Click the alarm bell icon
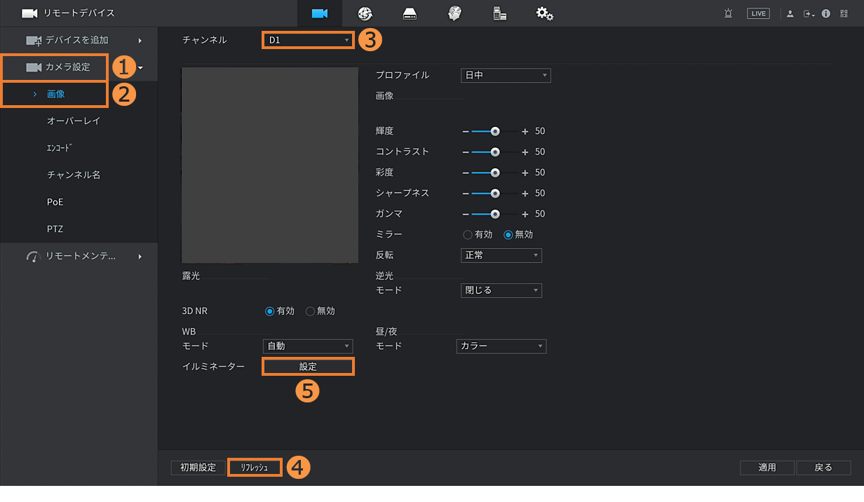The width and height of the screenshot is (864, 502). coord(729,13)
